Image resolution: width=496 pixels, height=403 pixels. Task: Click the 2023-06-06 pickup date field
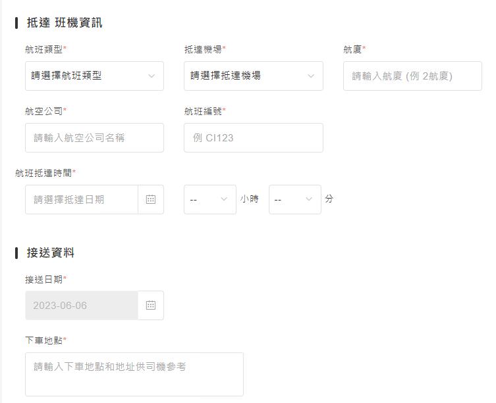82,306
